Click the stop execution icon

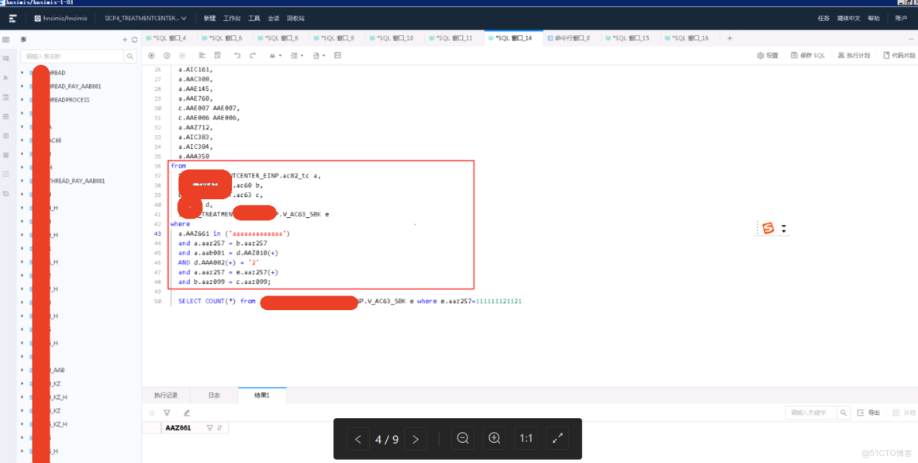click(182, 56)
